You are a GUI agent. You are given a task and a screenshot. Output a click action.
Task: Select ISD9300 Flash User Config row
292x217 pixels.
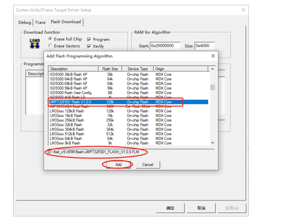tap(129, 93)
